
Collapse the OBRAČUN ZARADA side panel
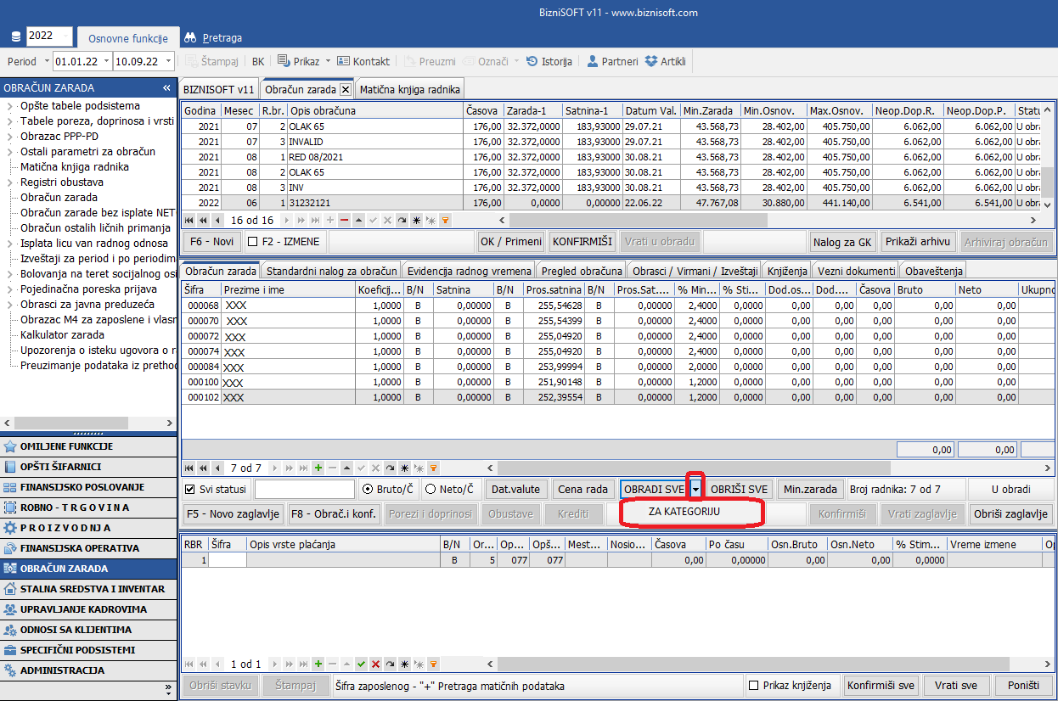point(167,87)
